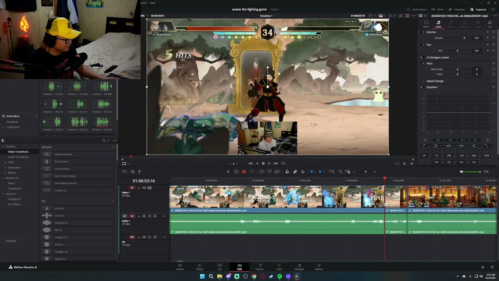Reset the Pitch section
499x281 pixels.
(x=494, y=63)
